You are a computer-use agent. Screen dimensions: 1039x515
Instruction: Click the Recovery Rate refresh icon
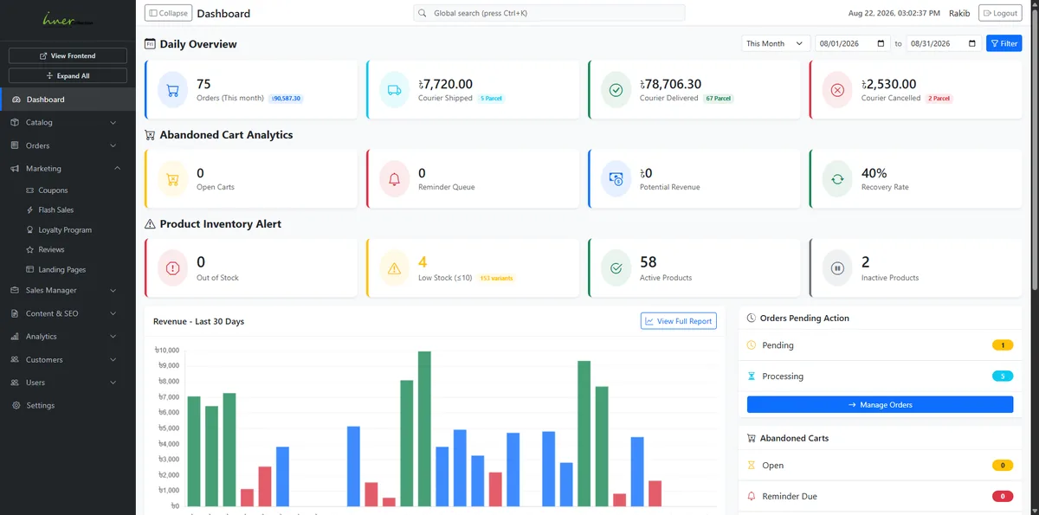[837, 179]
